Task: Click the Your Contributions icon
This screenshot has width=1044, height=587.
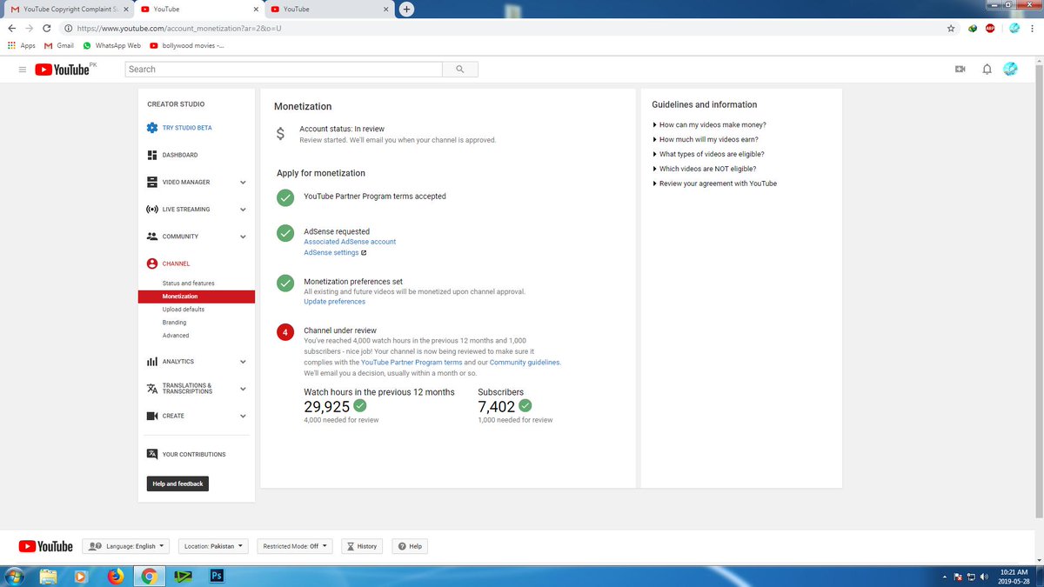Action: pyautogui.click(x=152, y=454)
